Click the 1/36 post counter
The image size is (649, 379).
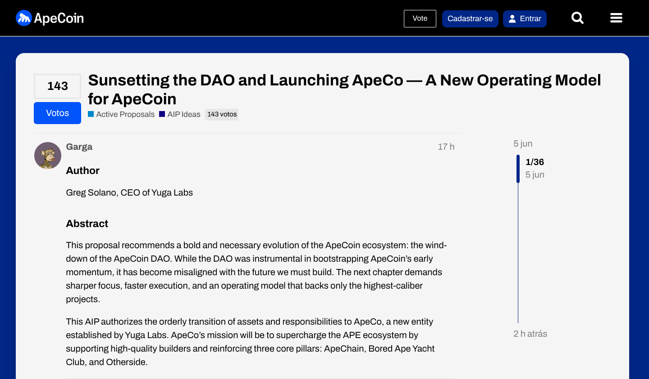tap(535, 162)
